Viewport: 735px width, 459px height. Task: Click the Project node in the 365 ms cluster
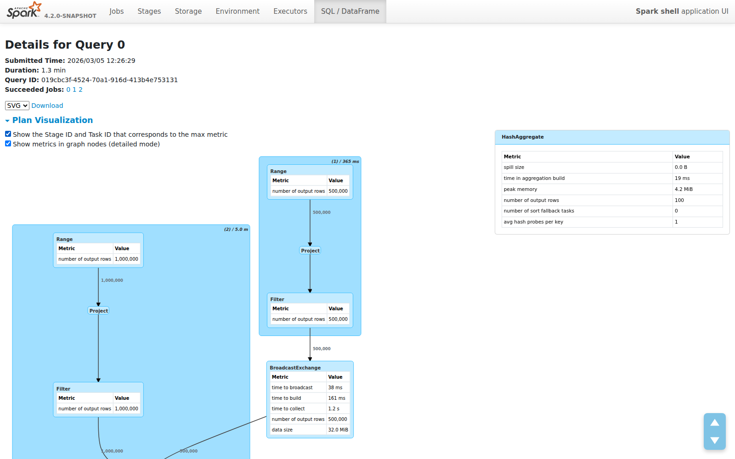pos(310,251)
